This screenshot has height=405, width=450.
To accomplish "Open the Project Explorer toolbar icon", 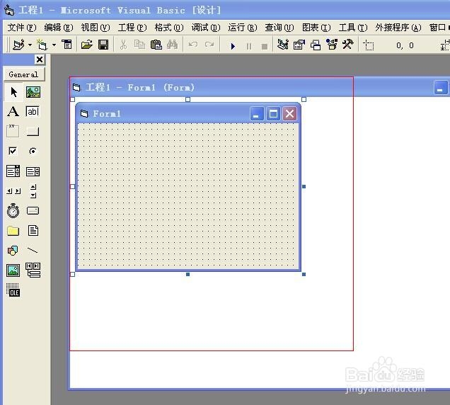I will (x=283, y=45).
